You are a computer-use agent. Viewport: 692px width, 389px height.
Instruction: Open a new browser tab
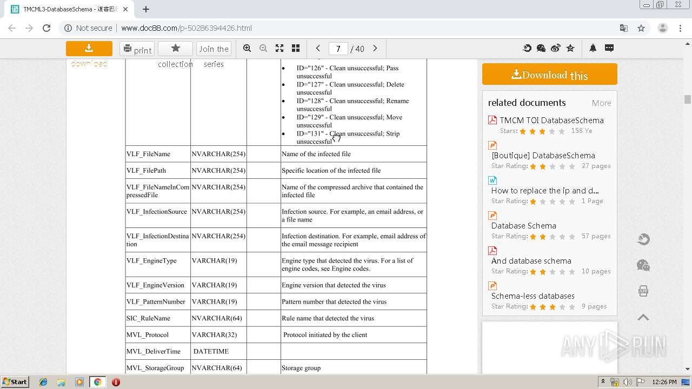pyautogui.click(x=146, y=9)
